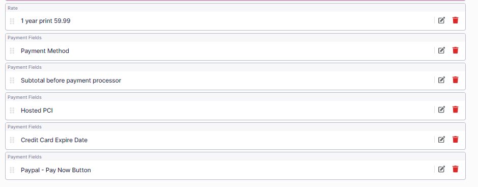Delete Credit Card Expire Date field

point(456,140)
